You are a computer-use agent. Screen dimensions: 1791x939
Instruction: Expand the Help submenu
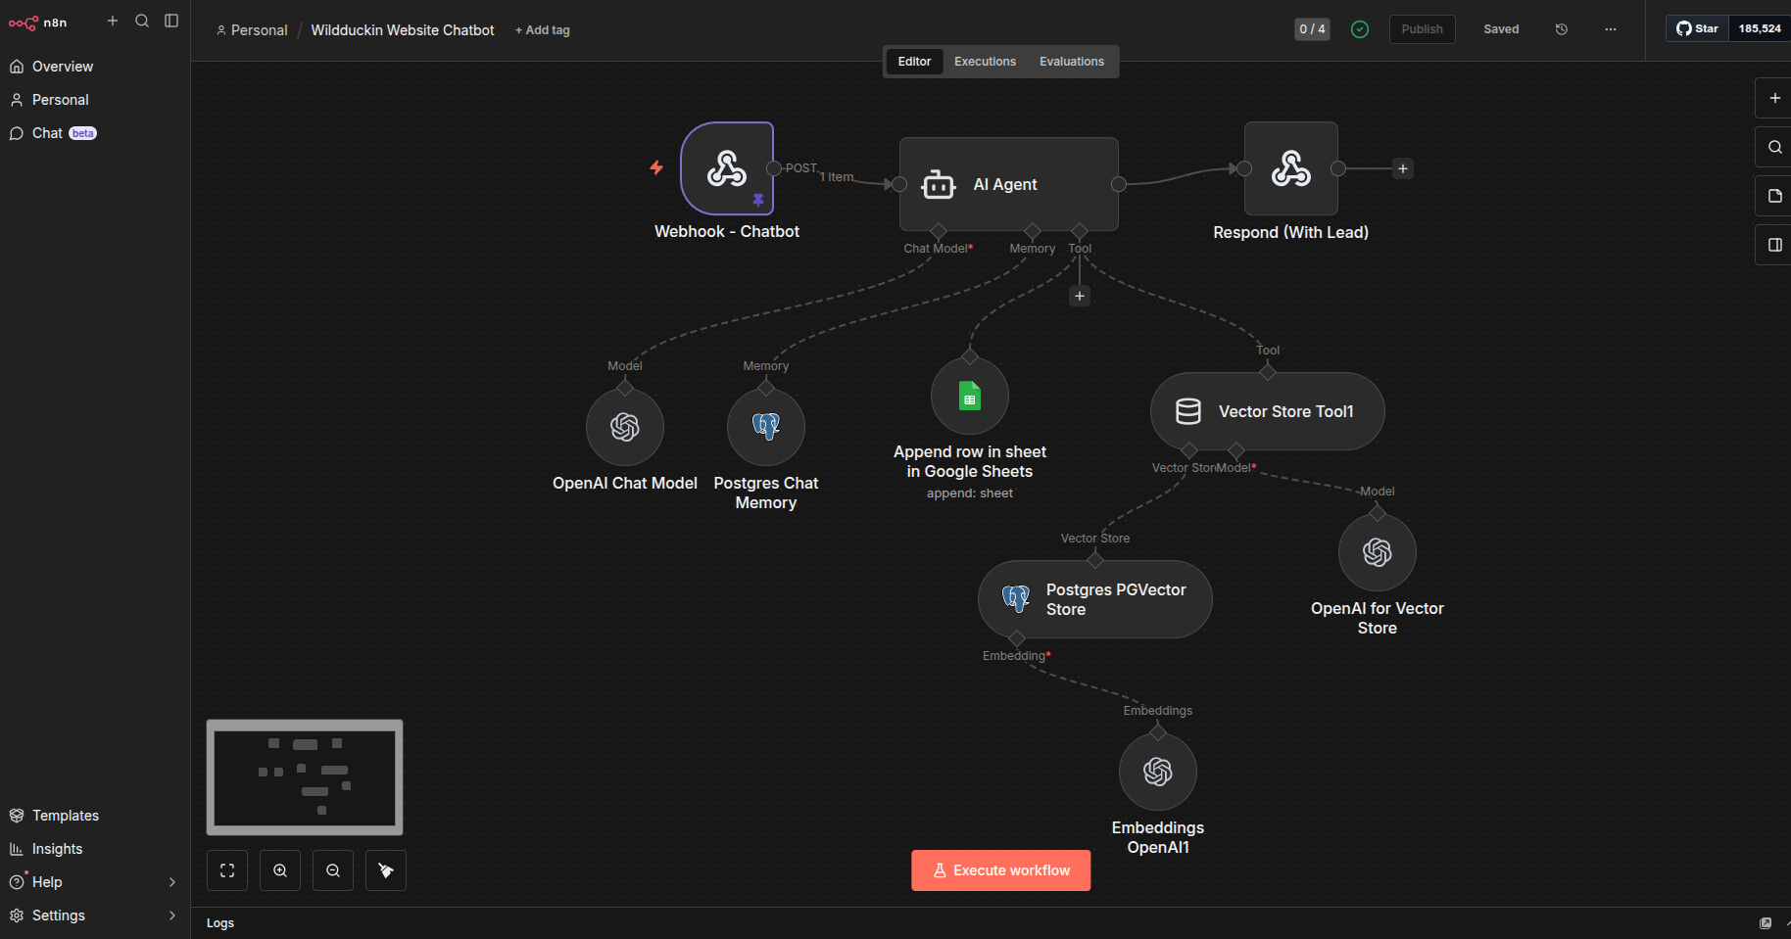(172, 882)
